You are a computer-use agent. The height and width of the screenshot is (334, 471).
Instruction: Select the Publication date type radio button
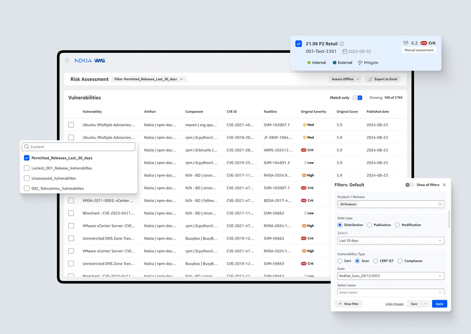click(x=370, y=225)
